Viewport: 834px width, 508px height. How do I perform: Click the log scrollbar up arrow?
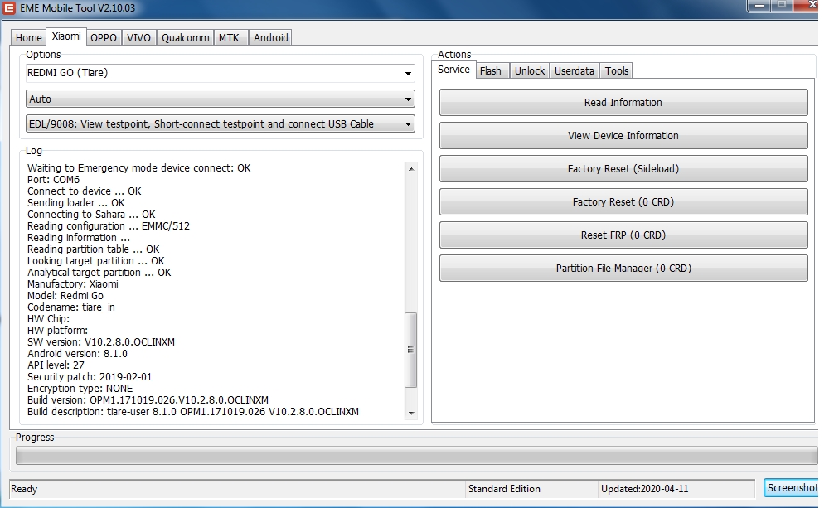410,168
